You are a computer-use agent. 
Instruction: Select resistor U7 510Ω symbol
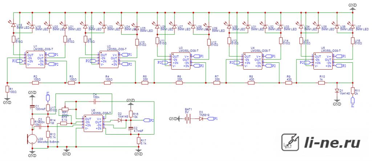[13, 39]
